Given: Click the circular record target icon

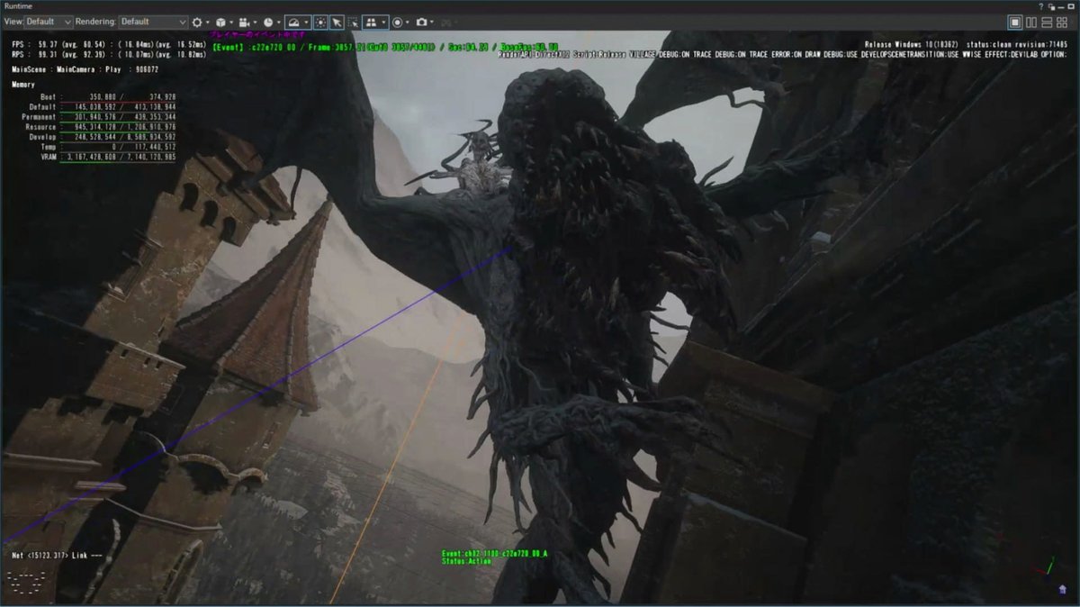Looking at the screenshot, I should (397, 22).
